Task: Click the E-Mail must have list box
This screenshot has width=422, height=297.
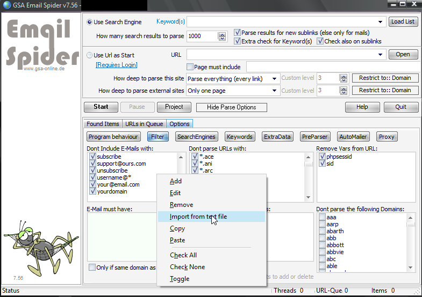Action: [x=121, y=237]
